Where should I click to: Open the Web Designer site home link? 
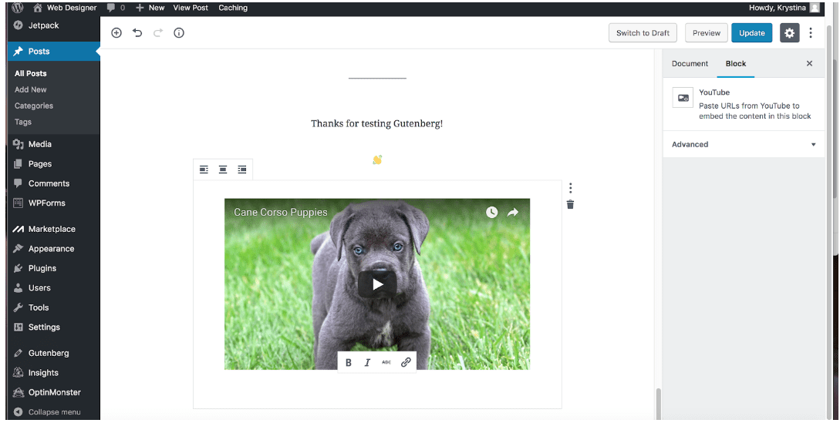pyautogui.click(x=65, y=8)
